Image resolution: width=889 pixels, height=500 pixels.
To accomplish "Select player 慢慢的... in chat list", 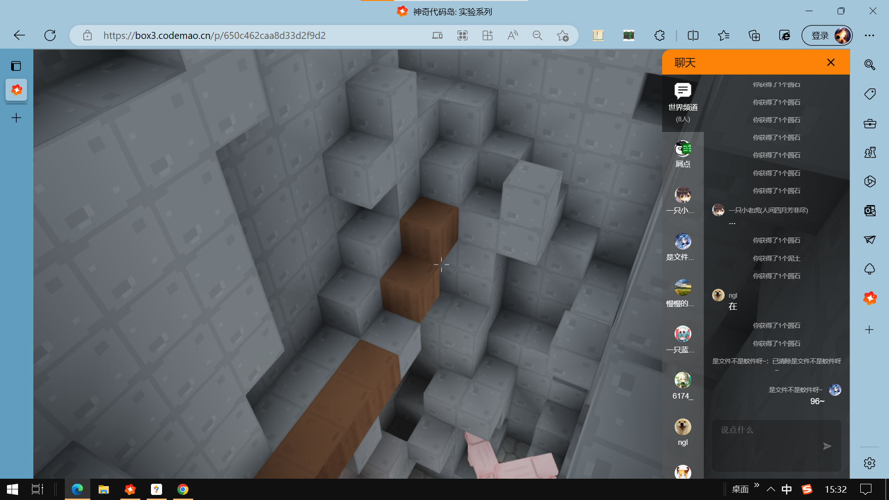I will click(683, 294).
